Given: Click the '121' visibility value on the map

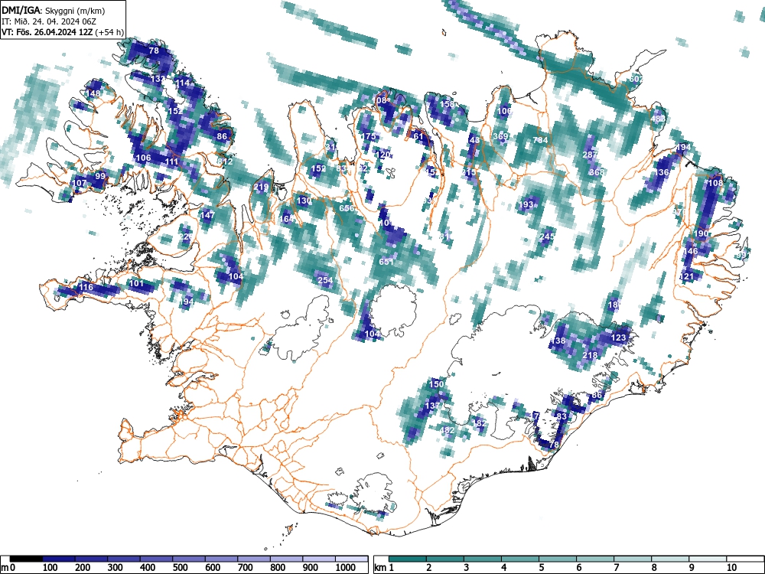Looking at the screenshot, I should (x=686, y=276).
